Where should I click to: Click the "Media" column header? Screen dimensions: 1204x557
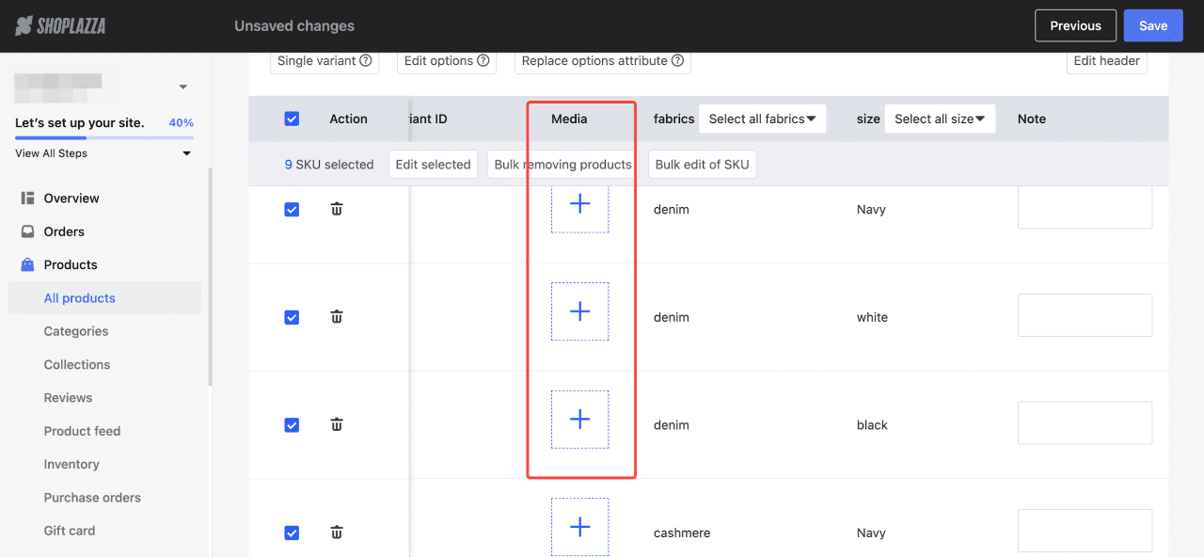569,119
